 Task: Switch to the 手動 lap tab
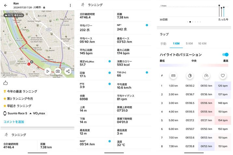click(163, 44)
